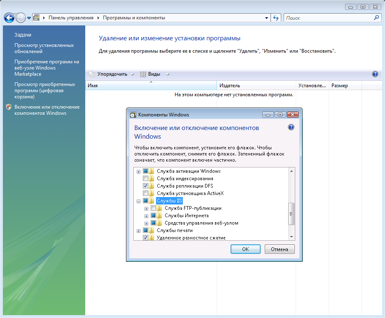Open recent pages dropdown beside the Forward arrow
Image resolution: width=385 pixels, height=318 pixels.
(x=29, y=18)
